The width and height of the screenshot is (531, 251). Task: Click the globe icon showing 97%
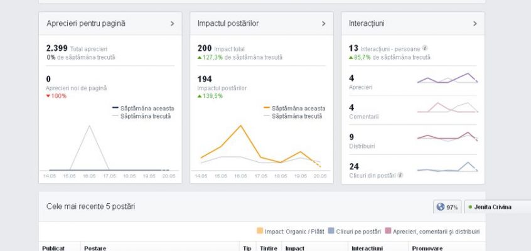tap(440, 207)
